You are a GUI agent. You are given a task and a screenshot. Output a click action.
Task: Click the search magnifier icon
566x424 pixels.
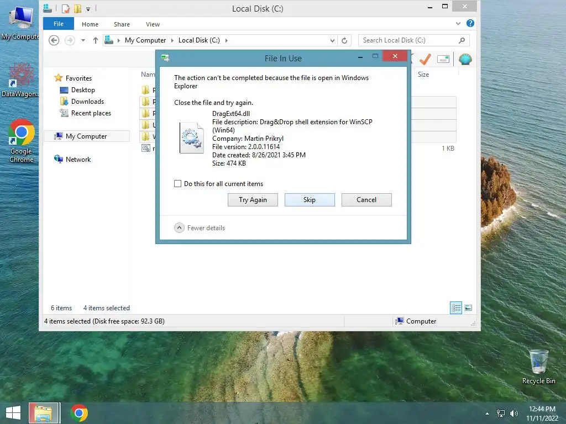(x=462, y=40)
